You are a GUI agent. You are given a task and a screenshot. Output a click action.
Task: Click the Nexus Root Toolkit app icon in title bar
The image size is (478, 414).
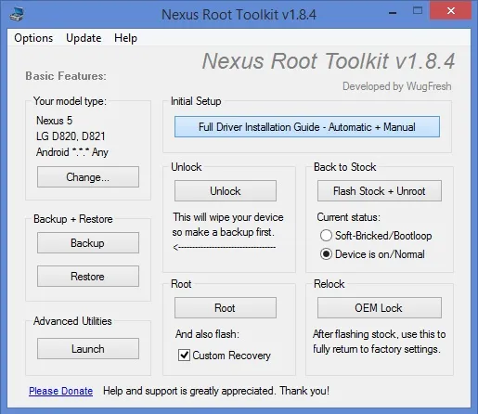tap(17, 14)
